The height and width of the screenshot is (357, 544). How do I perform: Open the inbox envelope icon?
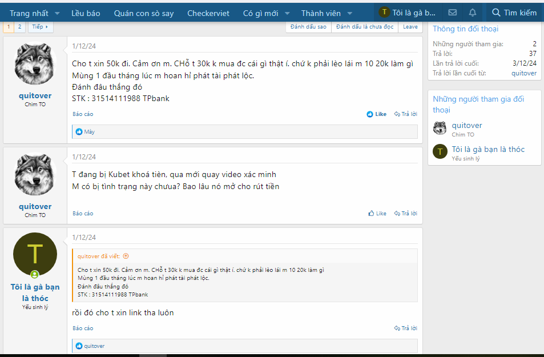(x=452, y=13)
